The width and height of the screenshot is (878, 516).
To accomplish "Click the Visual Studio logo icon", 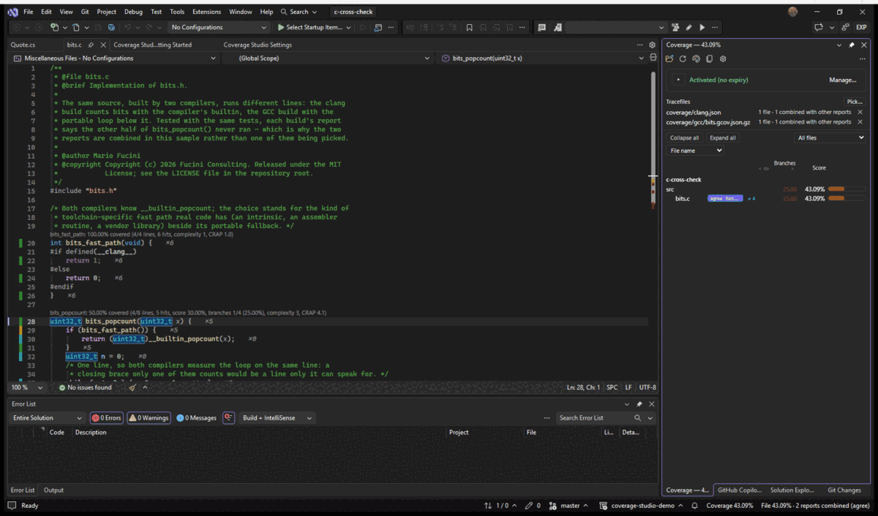I will click(12, 12).
